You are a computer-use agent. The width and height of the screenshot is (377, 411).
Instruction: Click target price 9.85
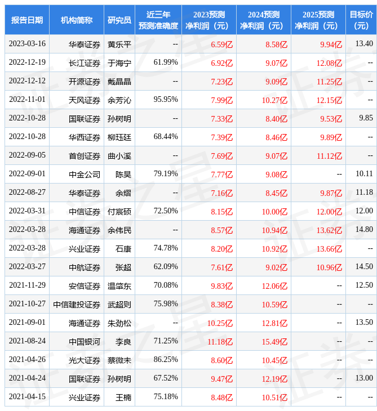[x=366, y=118]
